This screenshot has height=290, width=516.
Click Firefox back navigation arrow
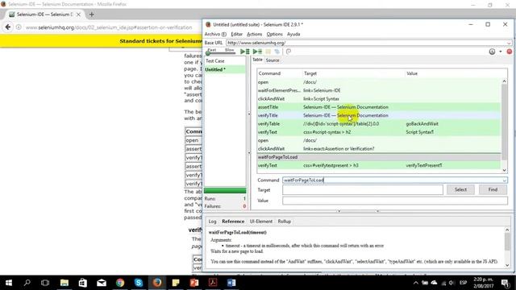pos(8,27)
